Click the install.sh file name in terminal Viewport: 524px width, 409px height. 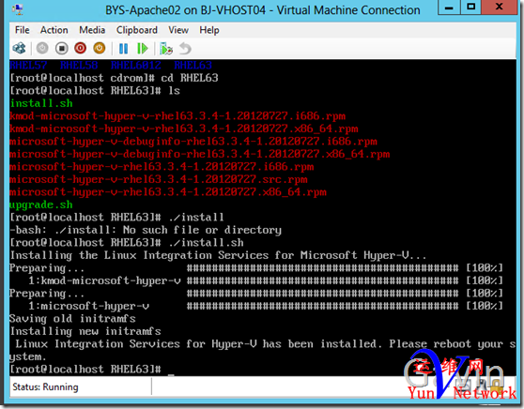[x=41, y=103]
